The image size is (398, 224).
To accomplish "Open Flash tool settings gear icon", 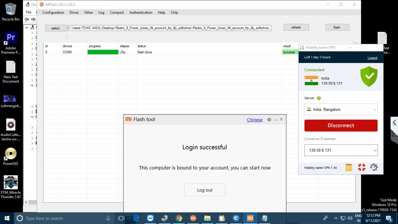I will [269, 120].
